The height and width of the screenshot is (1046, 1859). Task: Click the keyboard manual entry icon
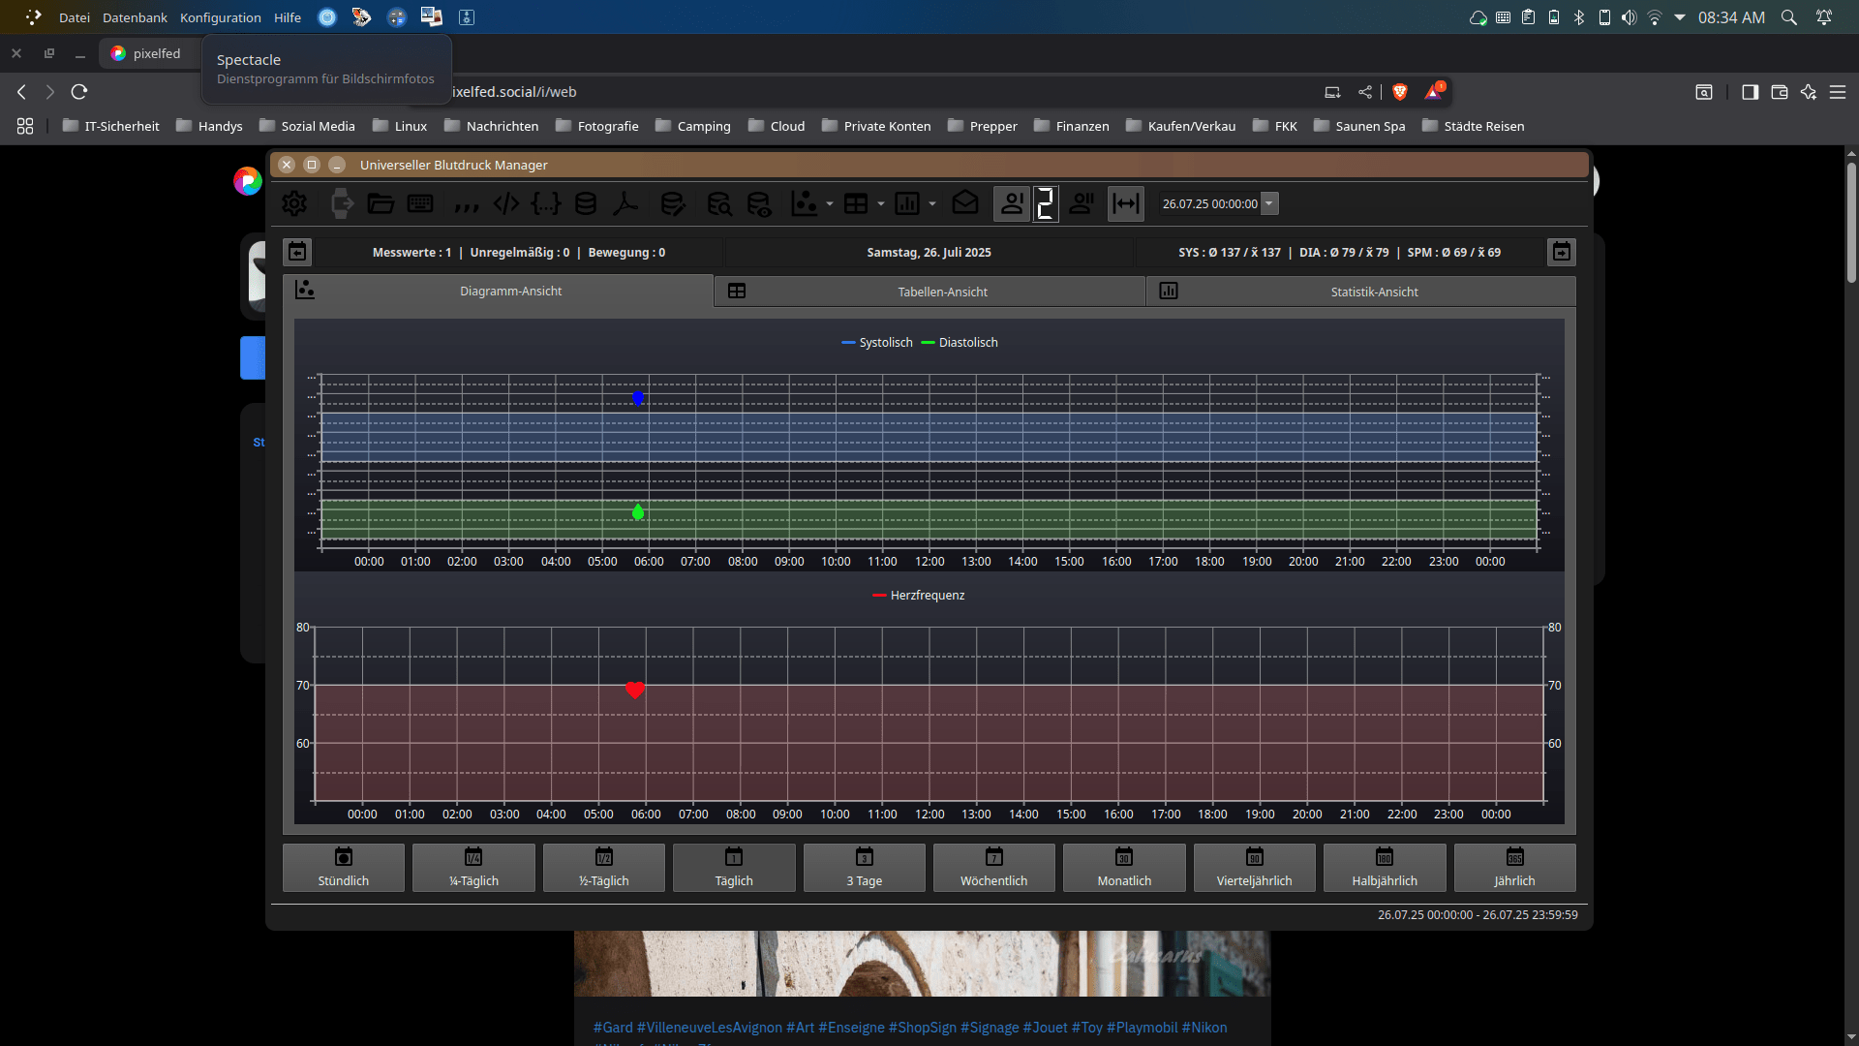[420, 203]
